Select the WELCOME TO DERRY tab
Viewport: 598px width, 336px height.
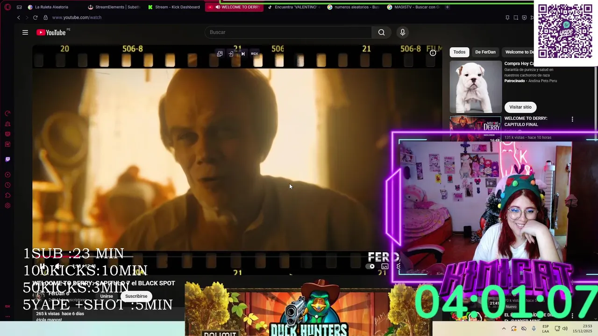point(235,7)
